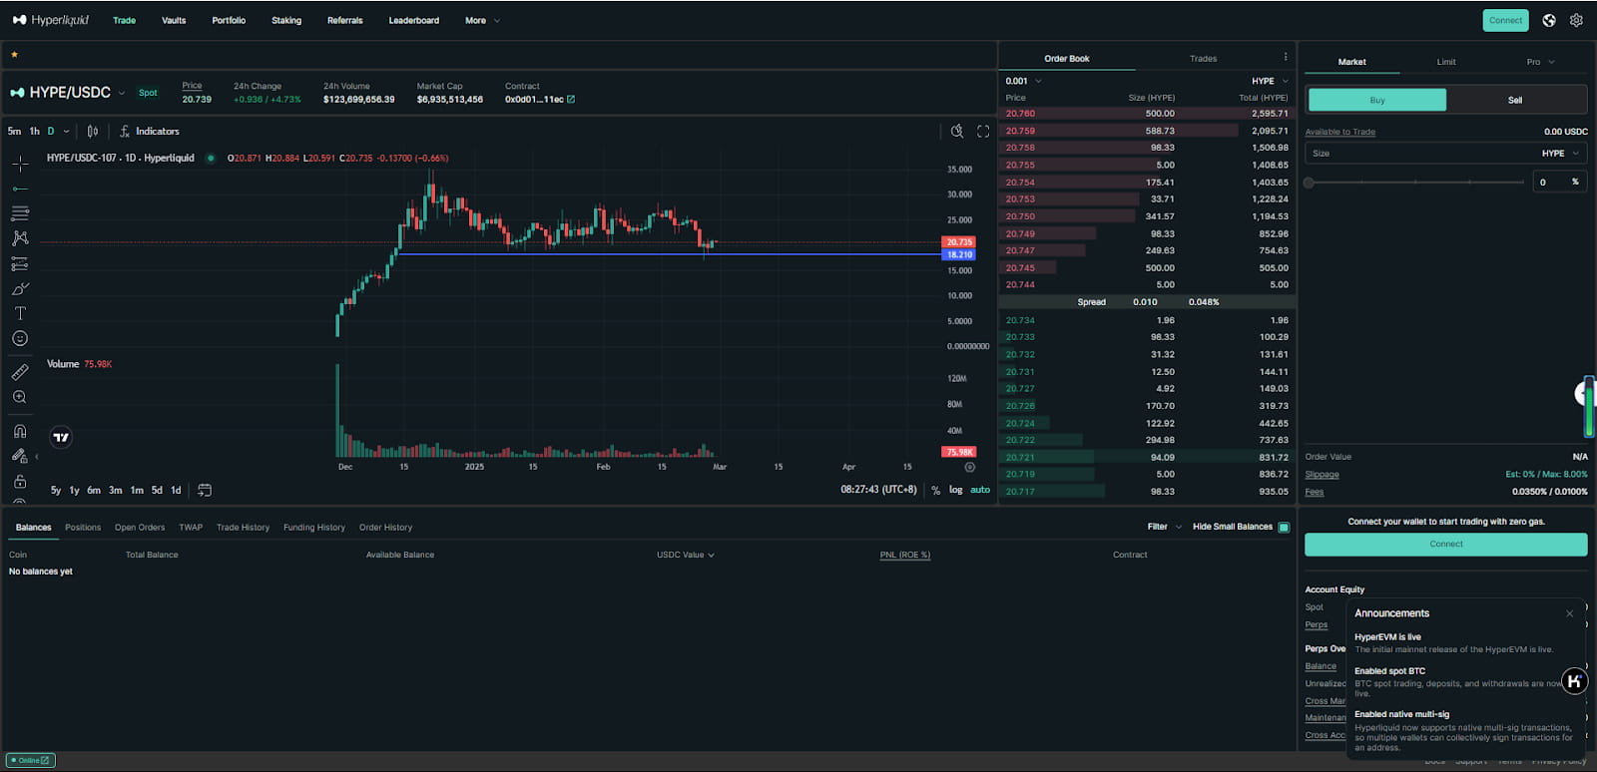Open go-to-date calendar icon
The width and height of the screenshot is (1597, 772).
[205, 490]
